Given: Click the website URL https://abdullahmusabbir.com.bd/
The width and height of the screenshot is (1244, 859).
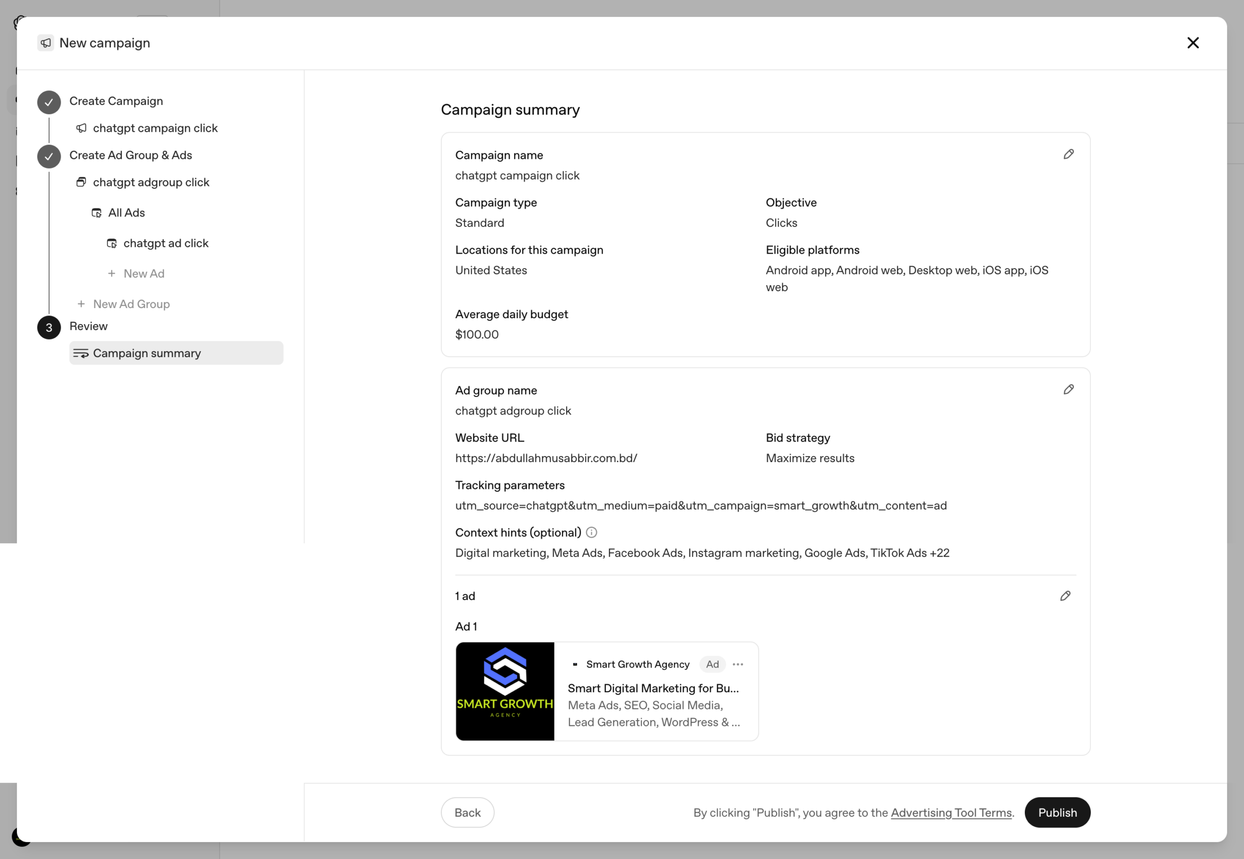Looking at the screenshot, I should (546, 458).
